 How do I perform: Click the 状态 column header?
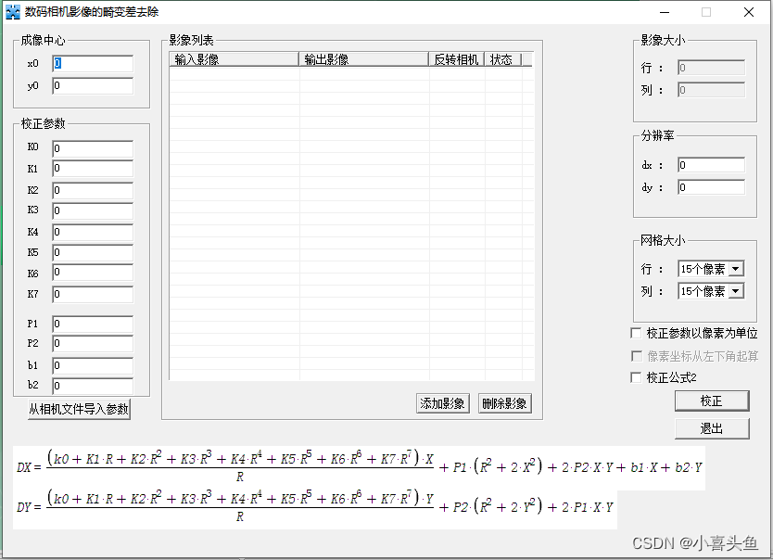pyautogui.click(x=501, y=58)
